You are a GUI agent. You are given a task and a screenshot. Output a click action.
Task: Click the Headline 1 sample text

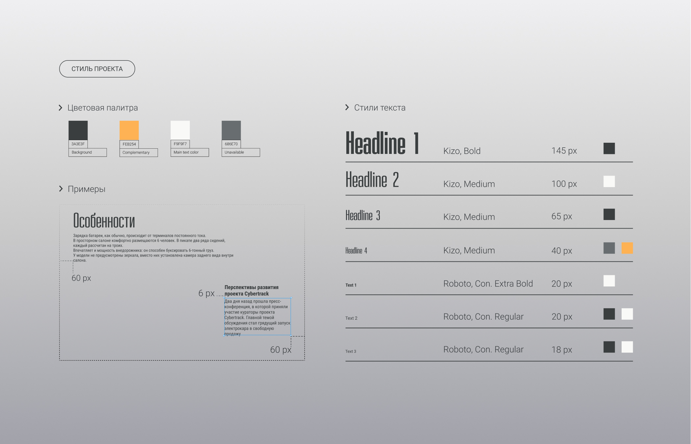(x=382, y=143)
